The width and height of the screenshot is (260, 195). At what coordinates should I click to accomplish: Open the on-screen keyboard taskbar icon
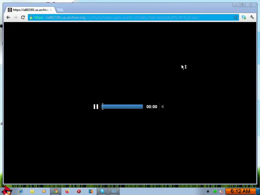[x=114, y=191]
